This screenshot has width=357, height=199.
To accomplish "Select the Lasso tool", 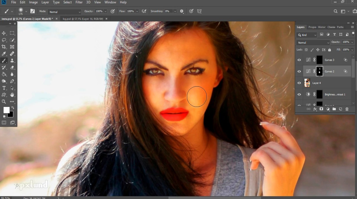I will tap(4, 40).
